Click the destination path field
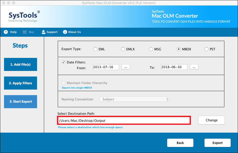This screenshot has height=153, width=238. [124, 121]
